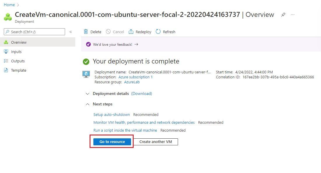Click the deployment green cubes icon

(8, 17)
